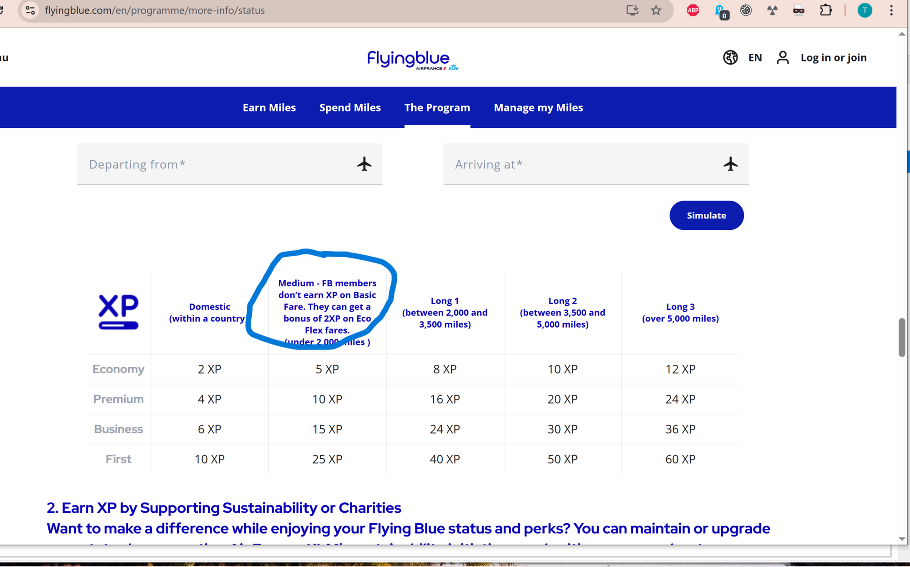Open the browser extensions puzzle icon
Image resolution: width=910 pixels, height=567 pixels.
coord(825,10)
